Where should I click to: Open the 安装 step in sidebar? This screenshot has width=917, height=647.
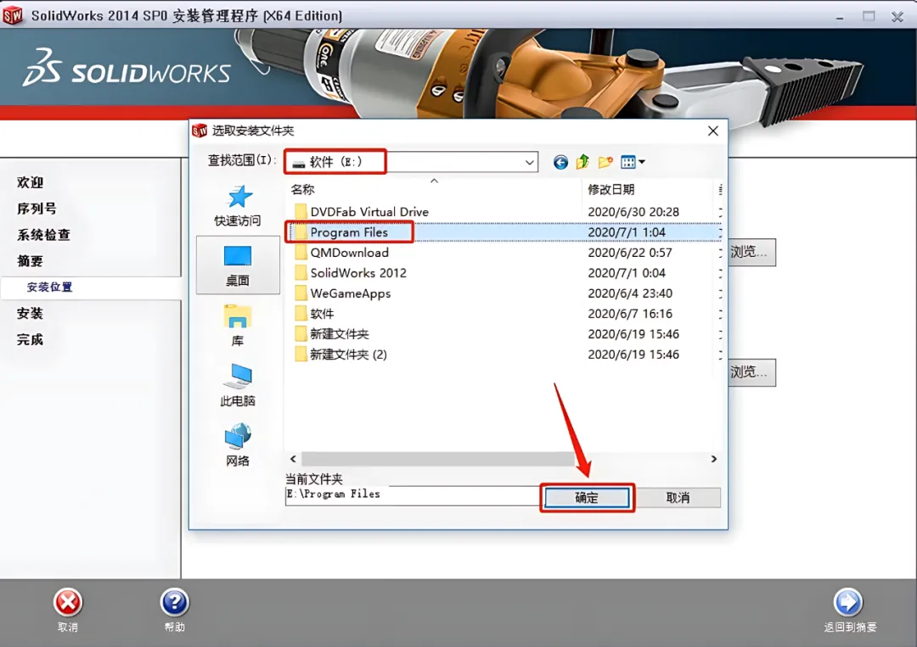pyautogui.click(x=31, y=314)
